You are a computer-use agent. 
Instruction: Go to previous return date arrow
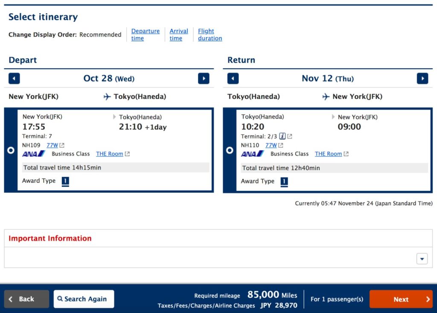[x=233, y=78]
